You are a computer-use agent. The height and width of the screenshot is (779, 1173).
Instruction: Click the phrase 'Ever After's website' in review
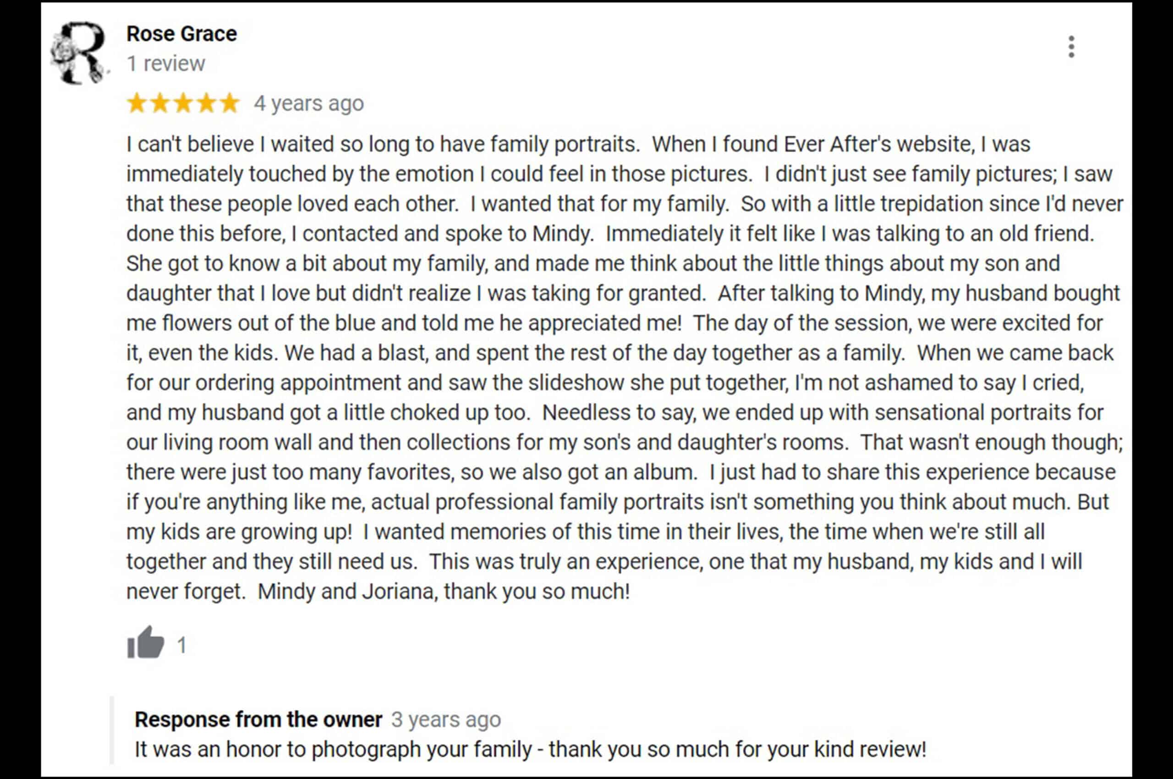877,144
